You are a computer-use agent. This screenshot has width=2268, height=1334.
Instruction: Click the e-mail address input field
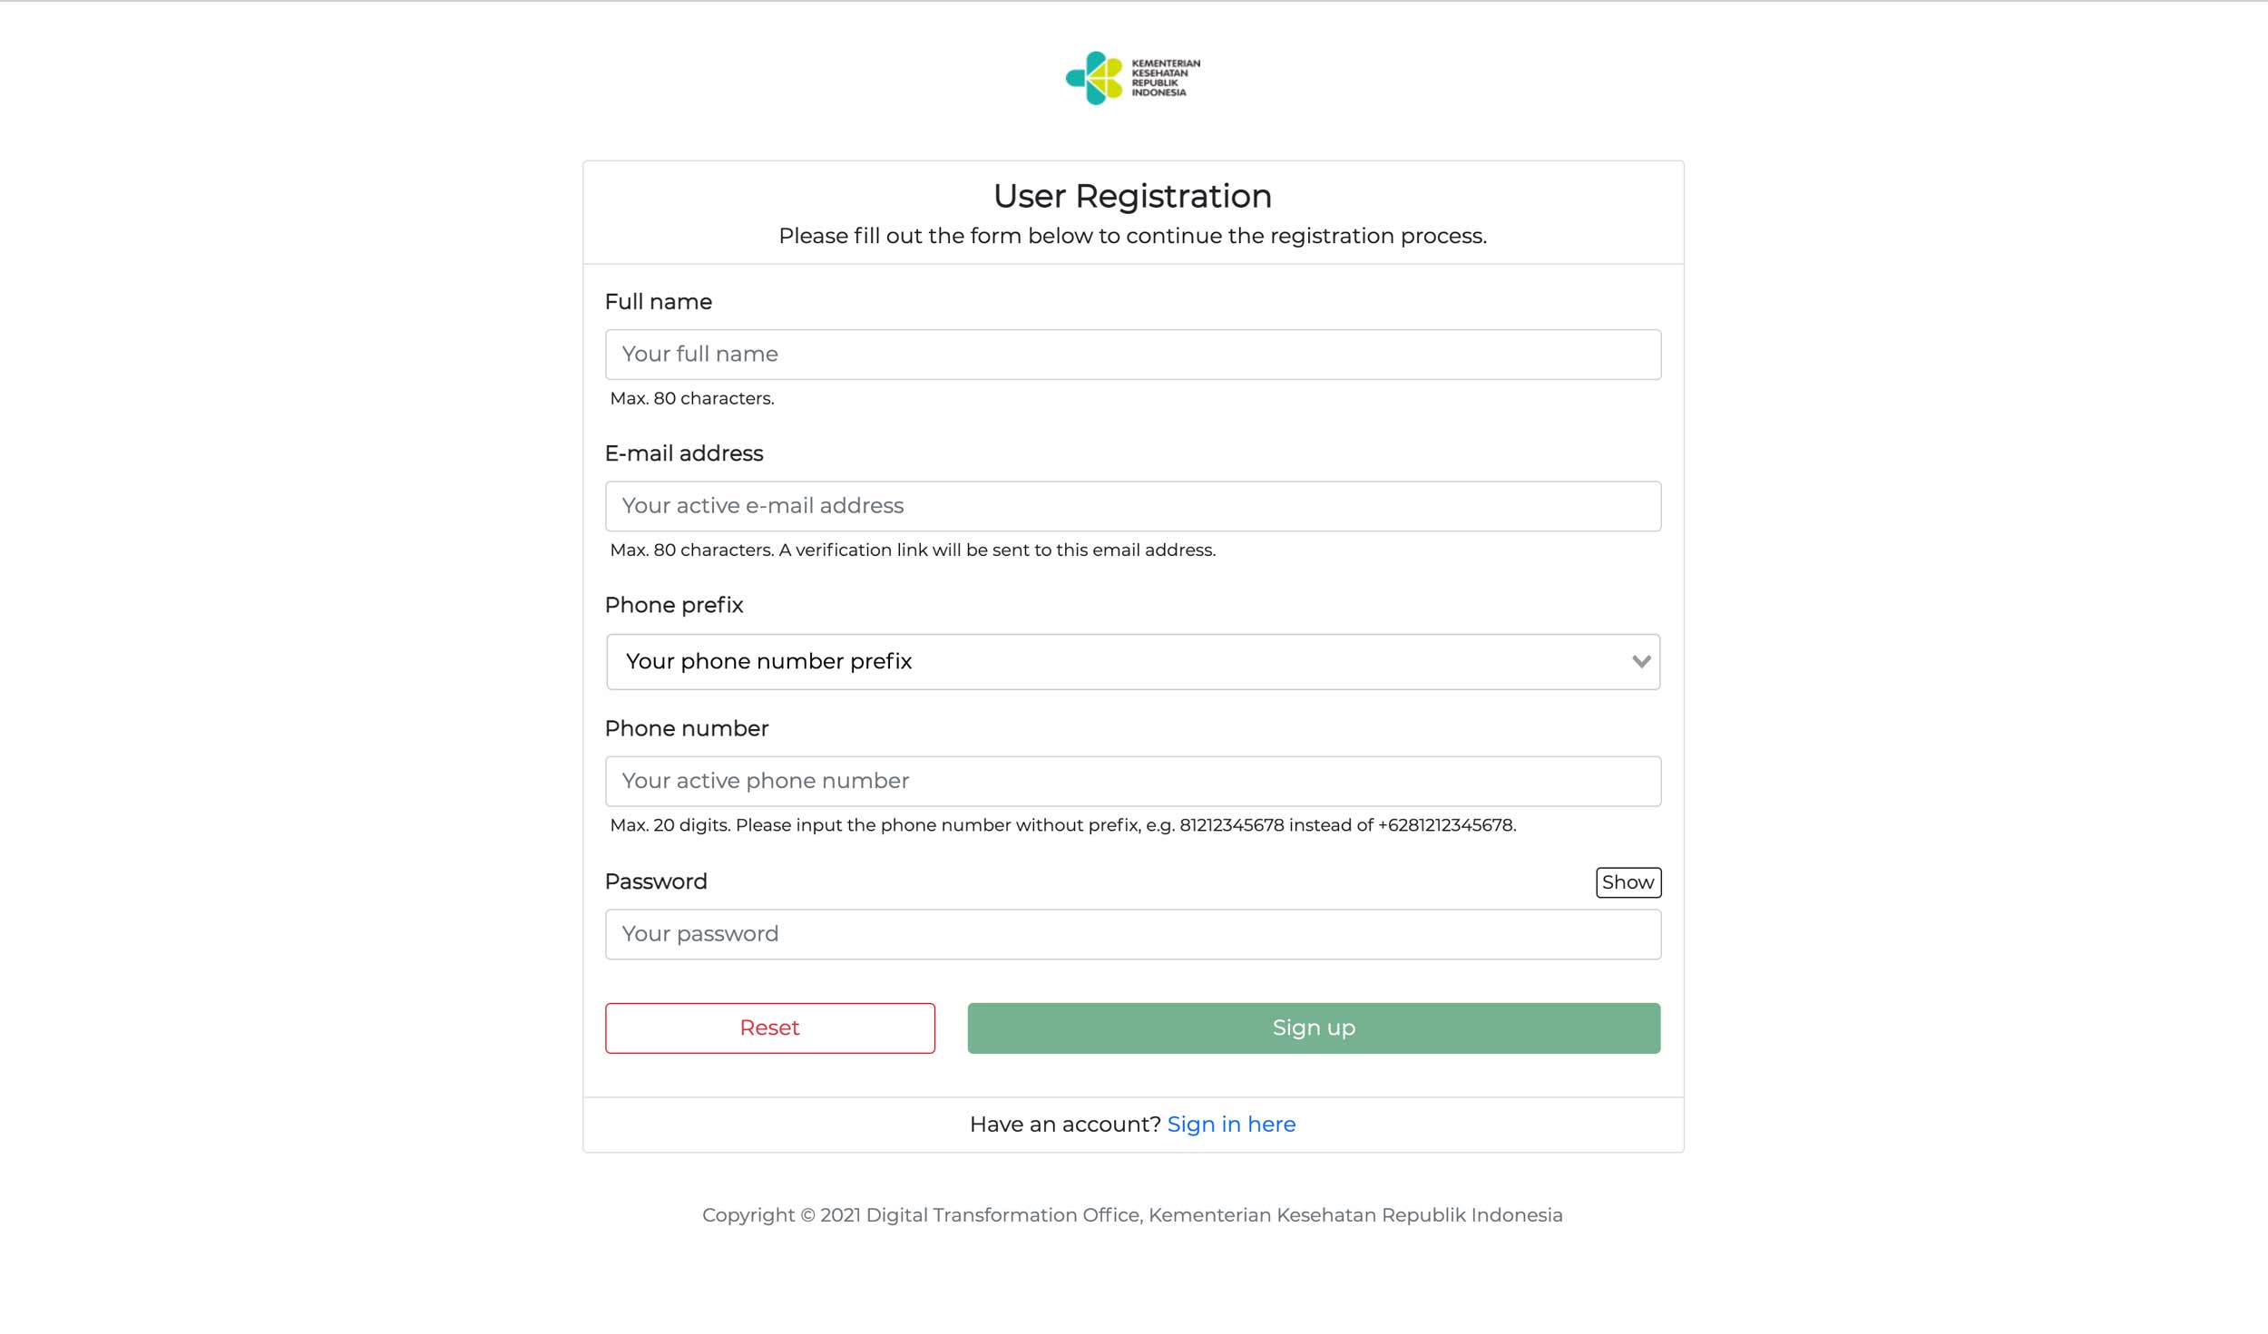tap(1132, 506)
